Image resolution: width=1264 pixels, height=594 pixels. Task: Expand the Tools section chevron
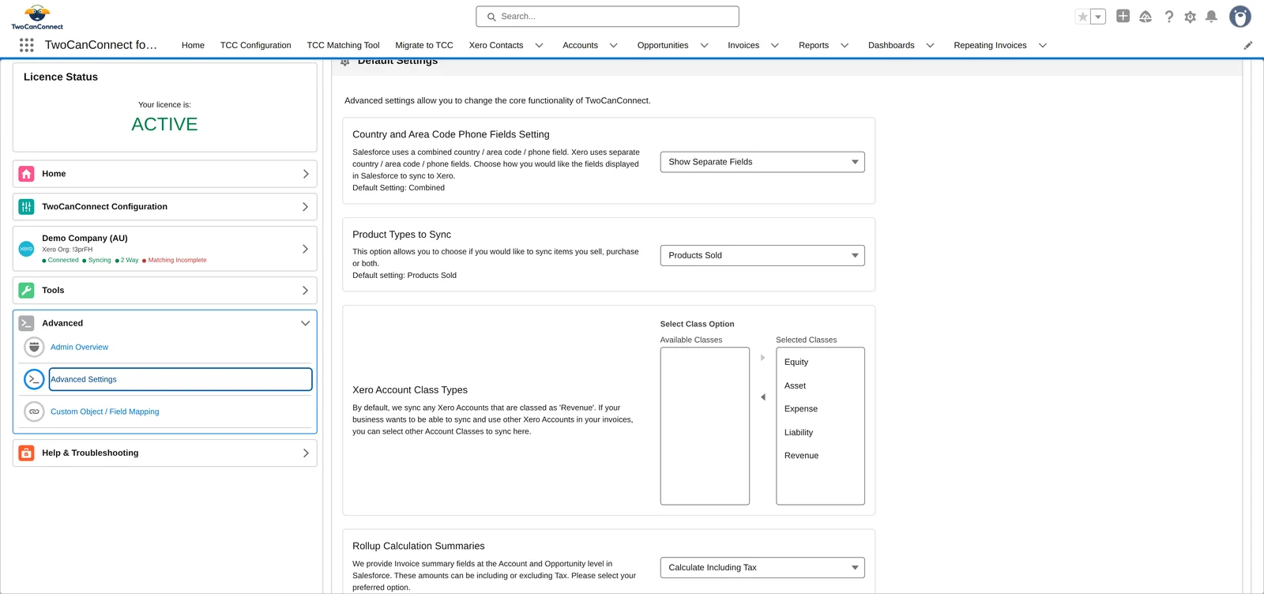306,291
